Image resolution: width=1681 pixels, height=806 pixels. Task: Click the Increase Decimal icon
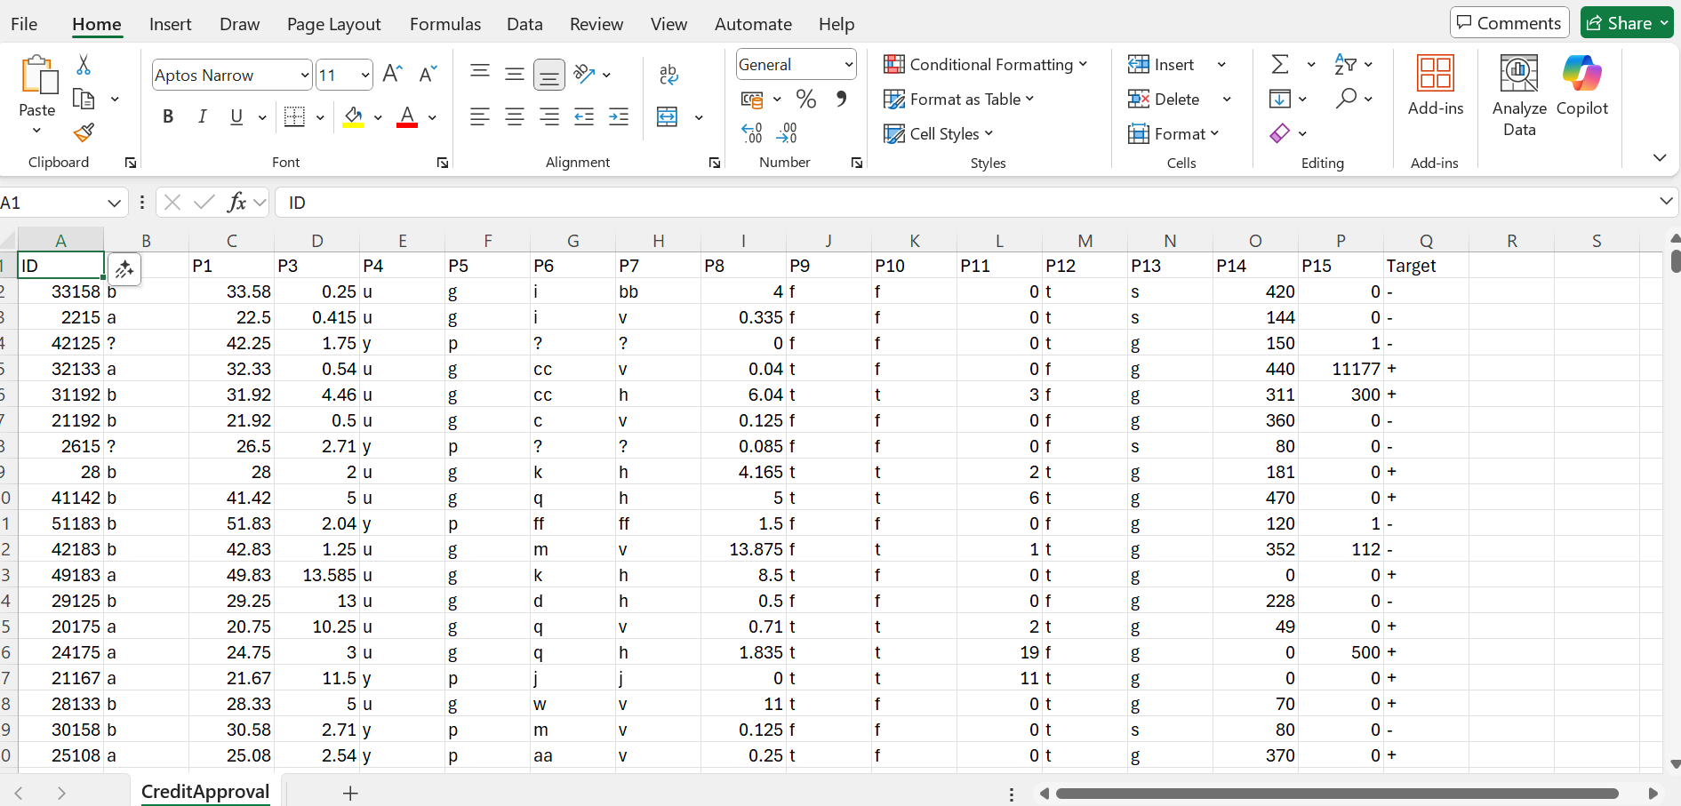point(751,132)
